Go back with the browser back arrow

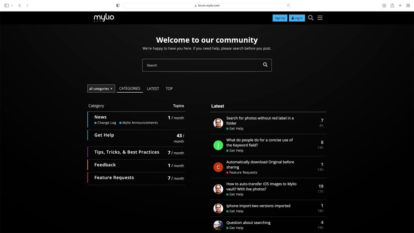(x=19, y=5)
